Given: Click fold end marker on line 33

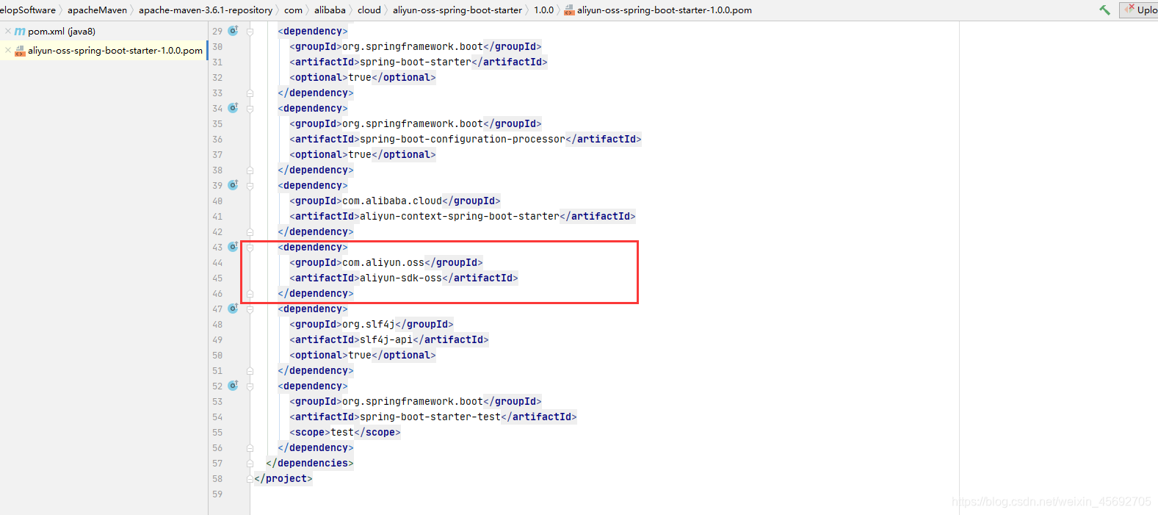Looking at the screenshot, I should pos(250,93).
